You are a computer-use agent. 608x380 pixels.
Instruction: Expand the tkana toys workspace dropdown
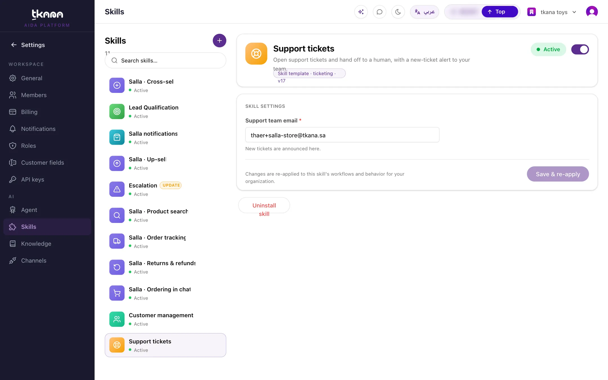552,12
